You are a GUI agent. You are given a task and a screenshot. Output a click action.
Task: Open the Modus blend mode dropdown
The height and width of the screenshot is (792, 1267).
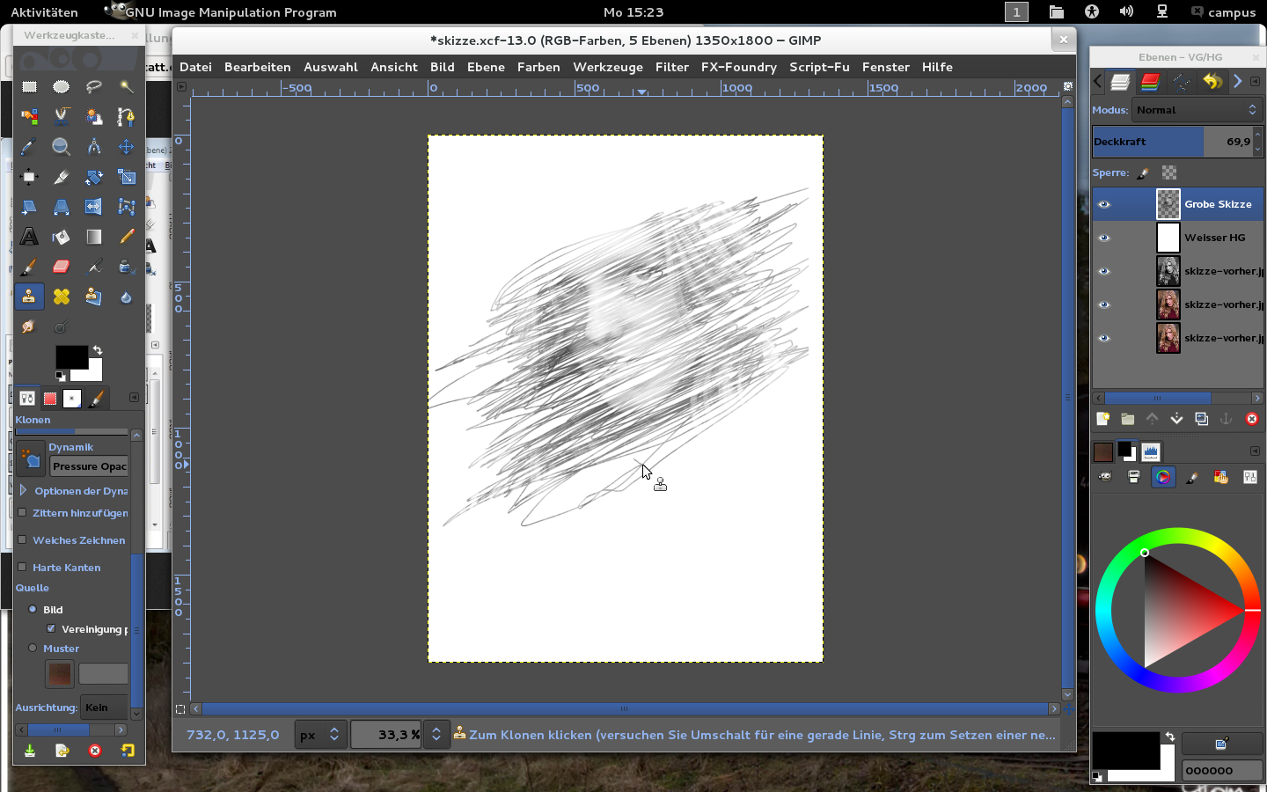click(1197, 110)
